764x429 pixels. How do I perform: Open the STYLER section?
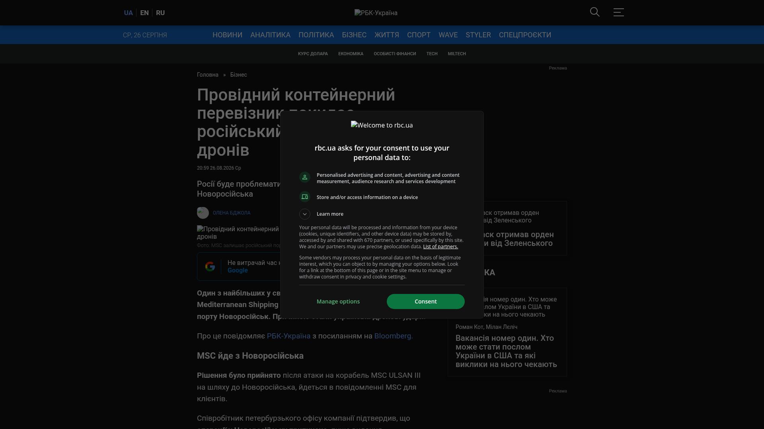coord(478,35)
